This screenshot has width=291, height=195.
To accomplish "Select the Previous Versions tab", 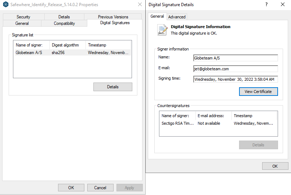I will tap(113, 17).
